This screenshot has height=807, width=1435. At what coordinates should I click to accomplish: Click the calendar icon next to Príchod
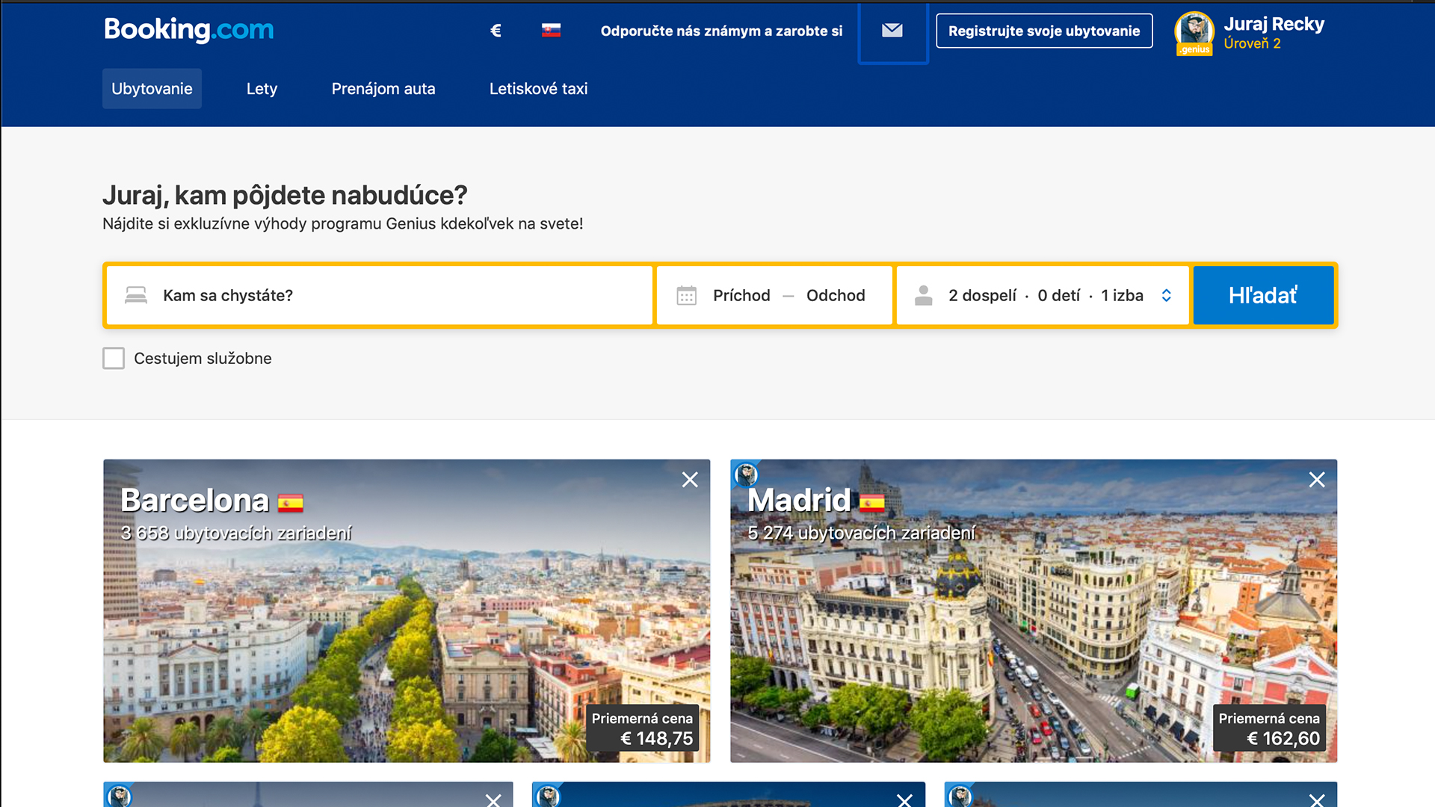tap(686, 295)
